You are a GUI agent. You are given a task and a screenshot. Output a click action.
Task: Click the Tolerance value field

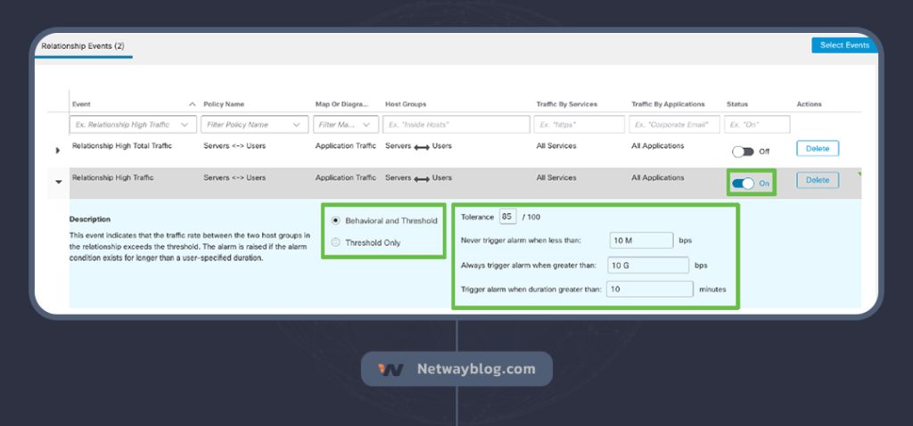[508, 217]
